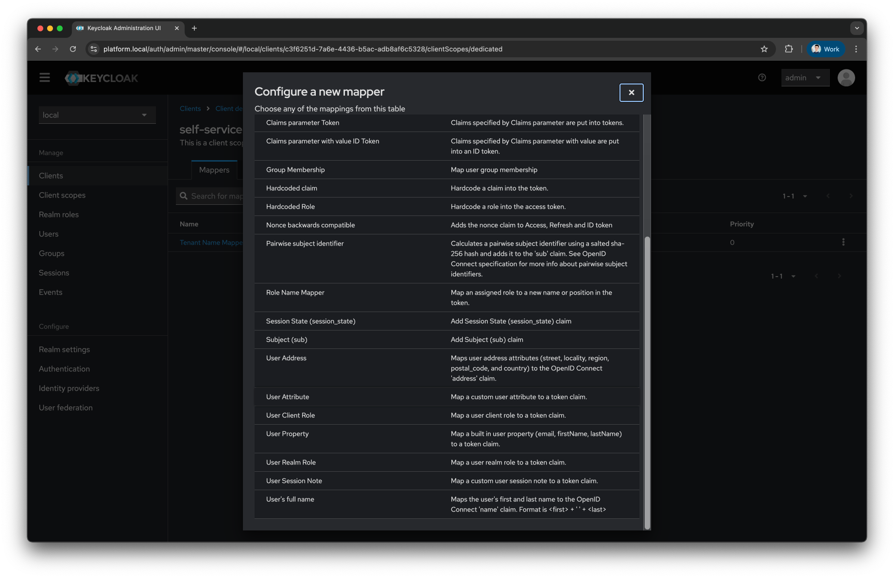Open the admin user avatar menu
The height and width of the screenshot is (578, 894).
[846, 77]
